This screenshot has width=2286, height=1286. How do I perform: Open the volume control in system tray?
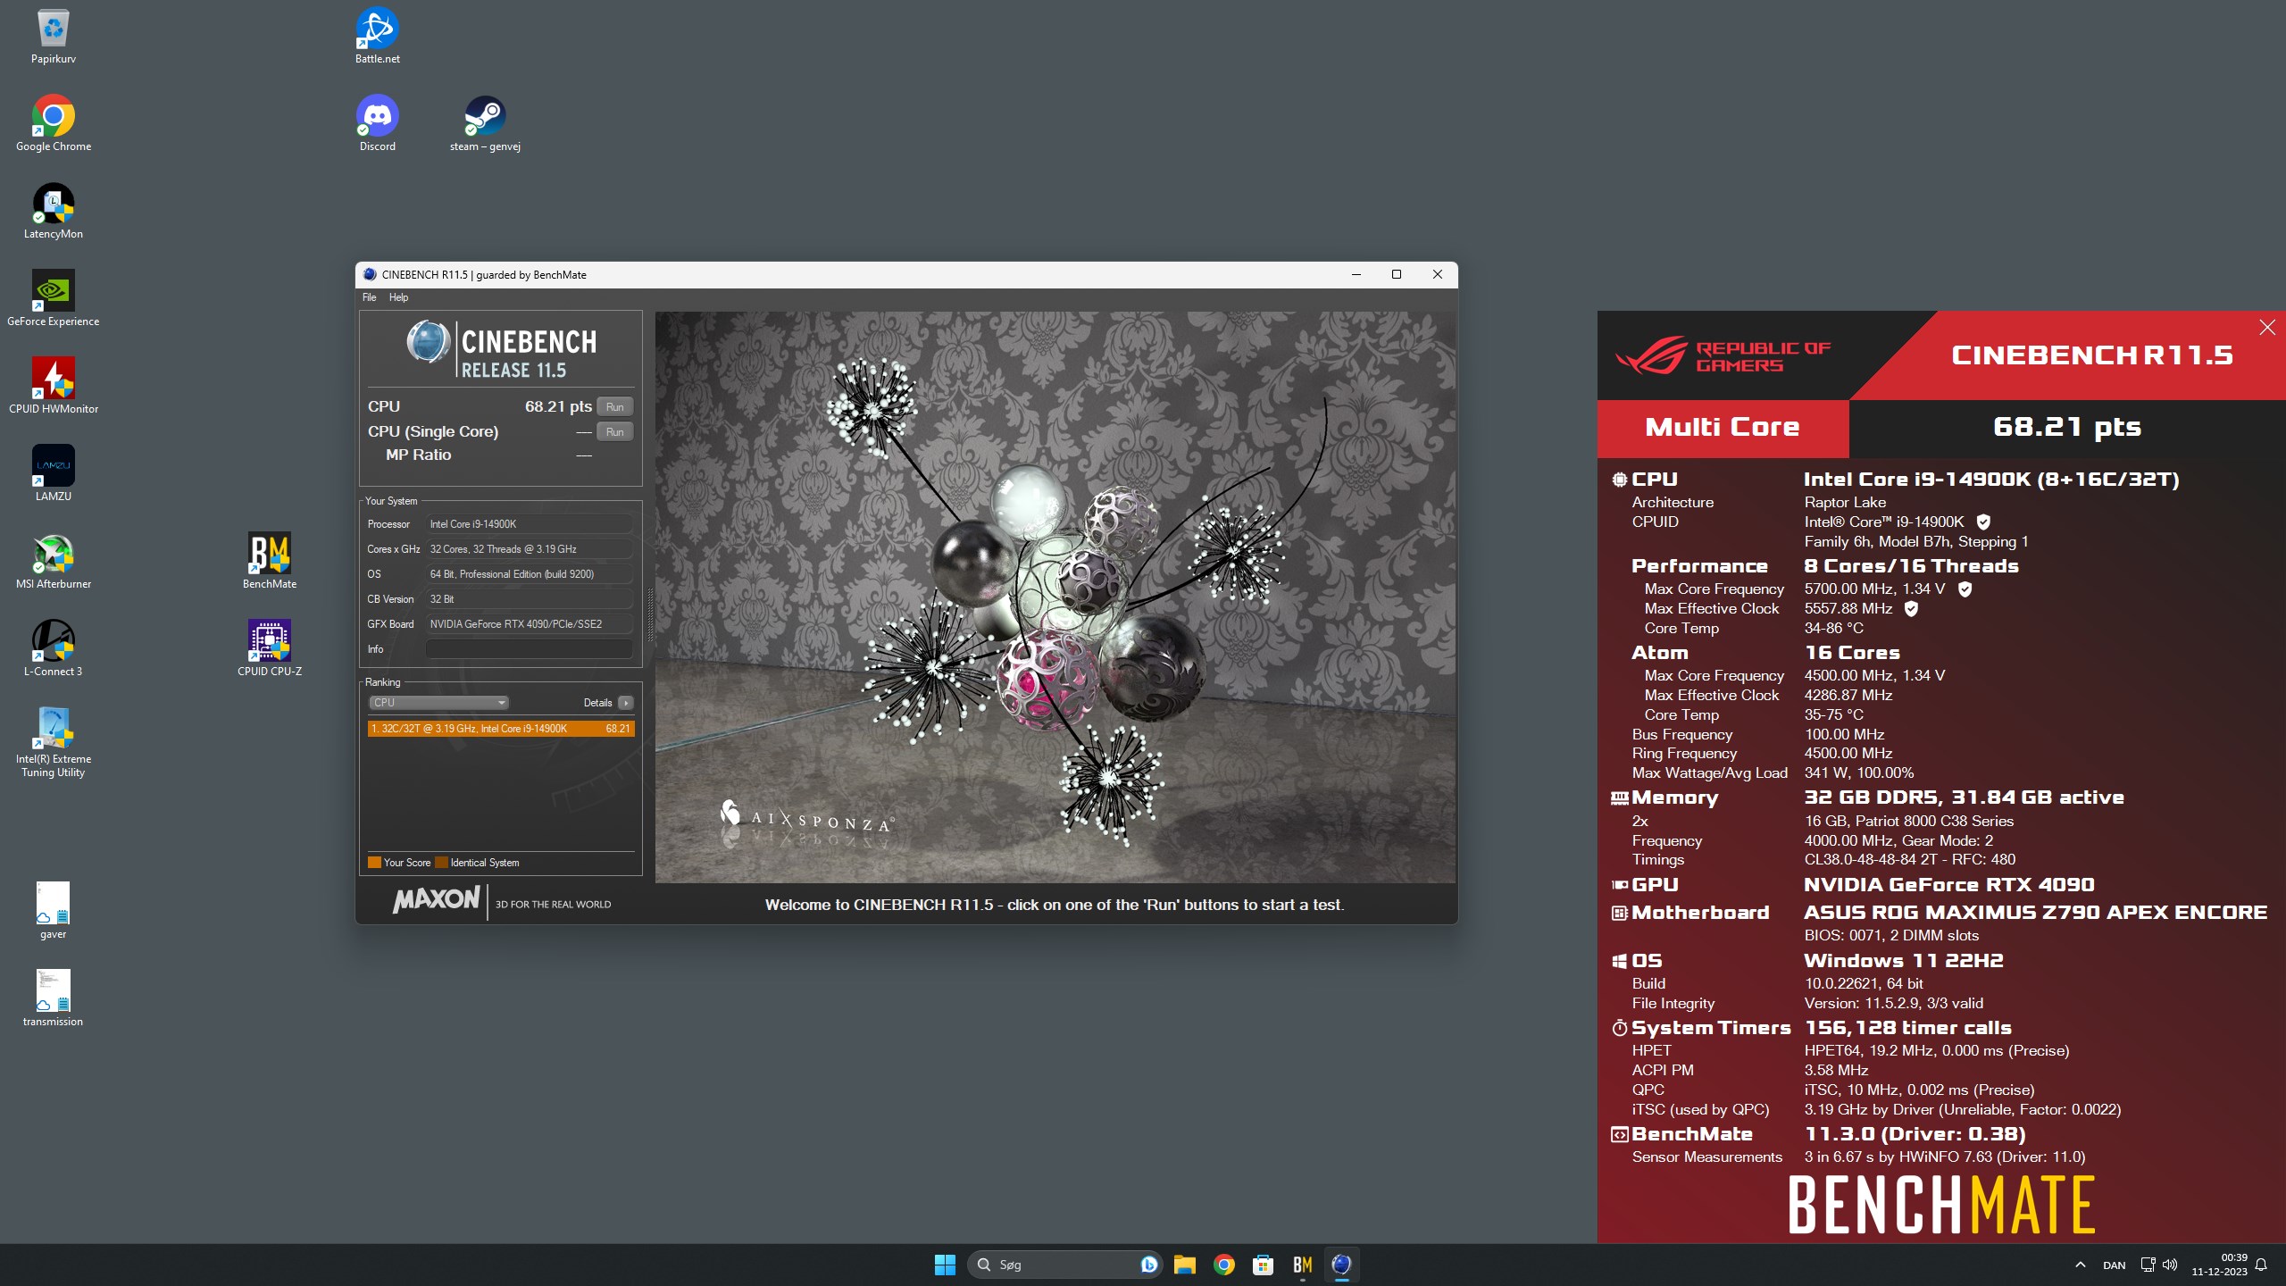click(x=2170, y=1265)
